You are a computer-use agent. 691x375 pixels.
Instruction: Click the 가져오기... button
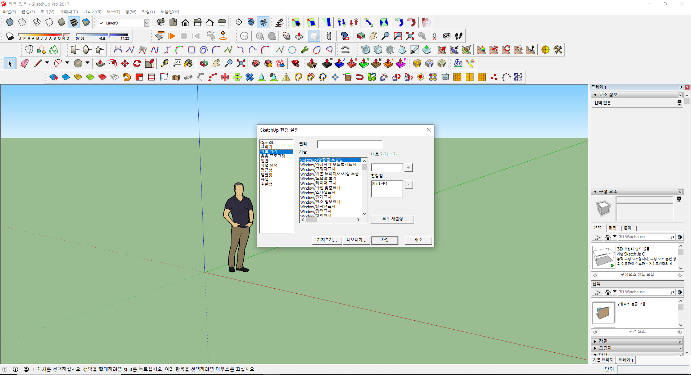(x=327, y=240)
